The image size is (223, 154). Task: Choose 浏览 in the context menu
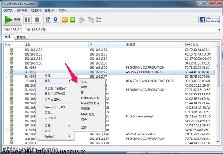click(x=55, y=75)
